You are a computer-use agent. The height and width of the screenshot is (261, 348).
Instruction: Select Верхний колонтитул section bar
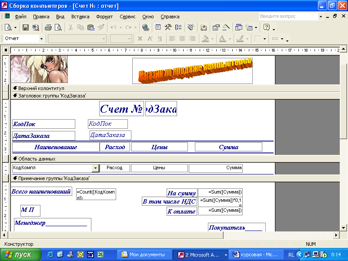click(x=175, y=88)
